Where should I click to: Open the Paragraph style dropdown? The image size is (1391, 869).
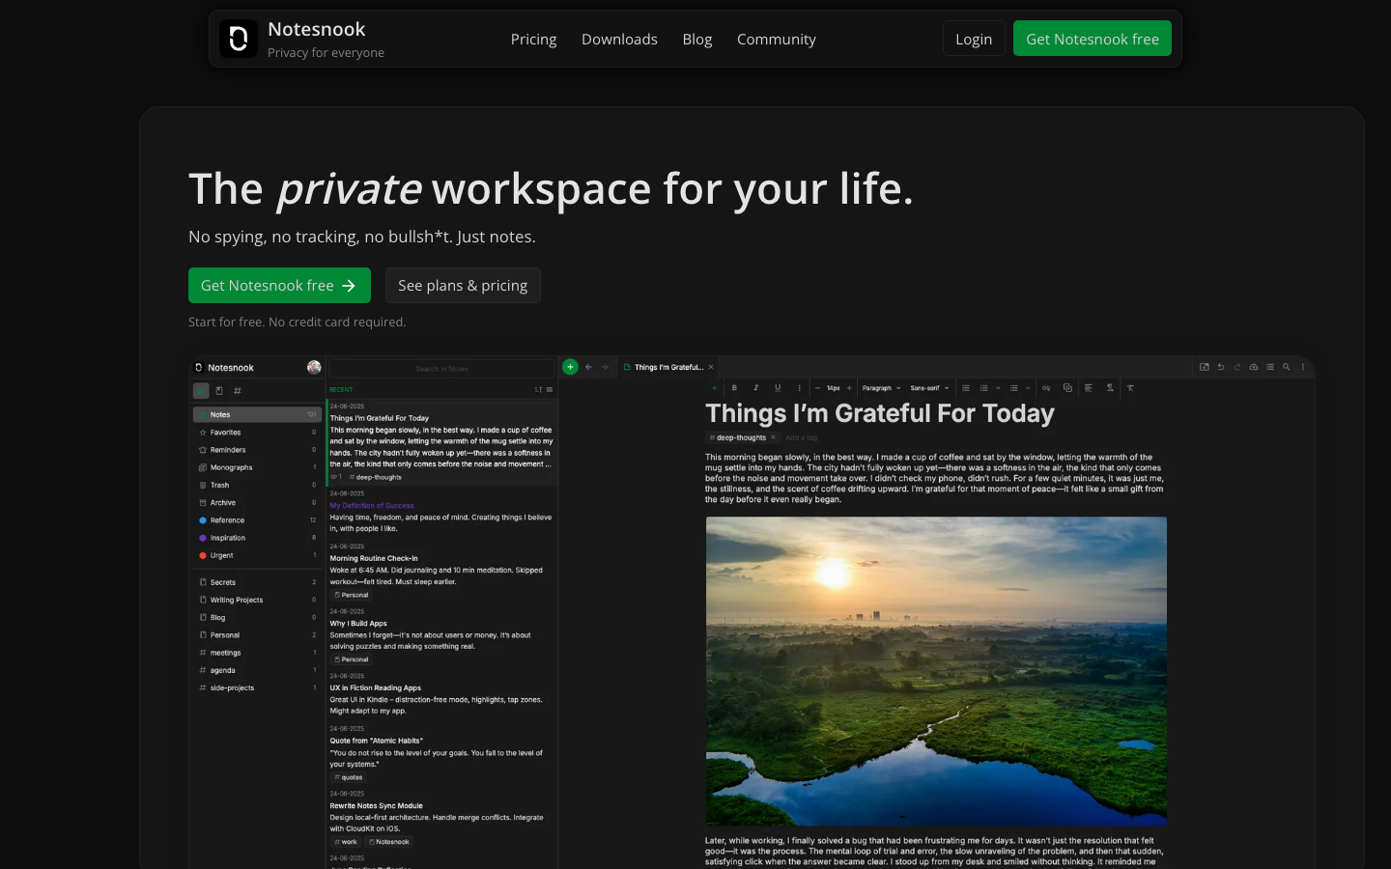881,387
